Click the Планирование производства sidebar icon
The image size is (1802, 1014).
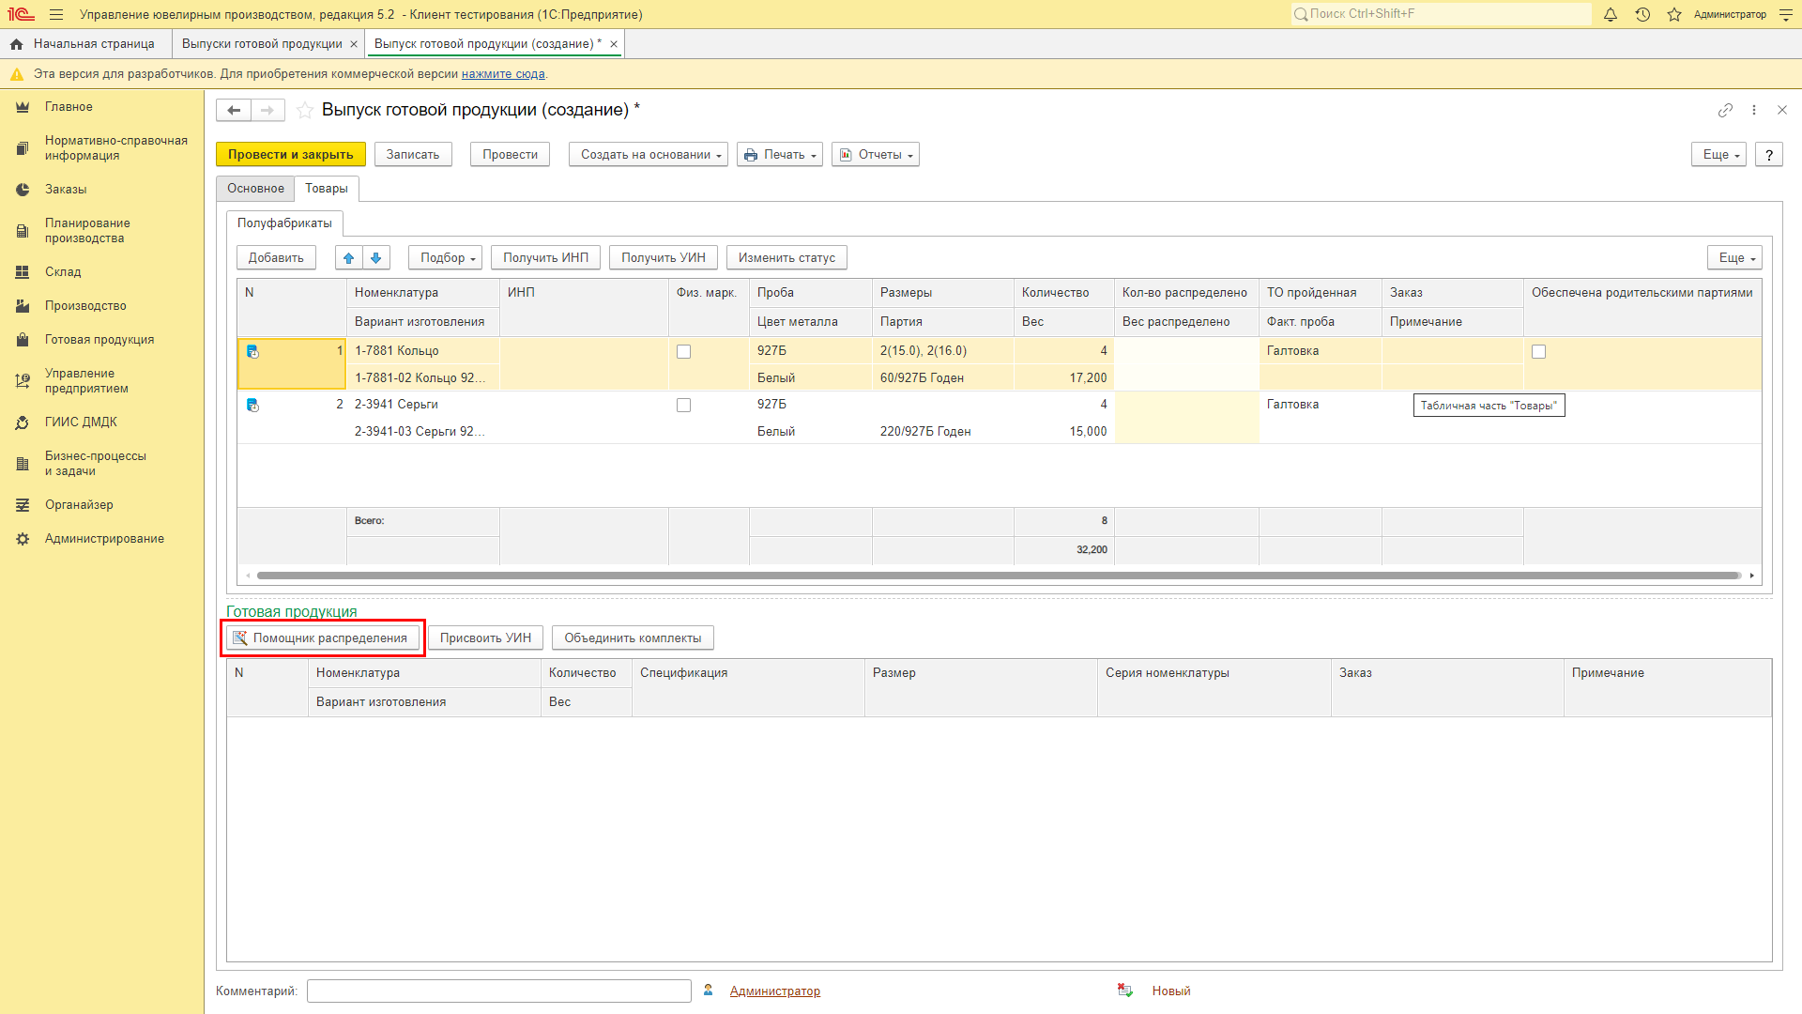coord(23,231)
